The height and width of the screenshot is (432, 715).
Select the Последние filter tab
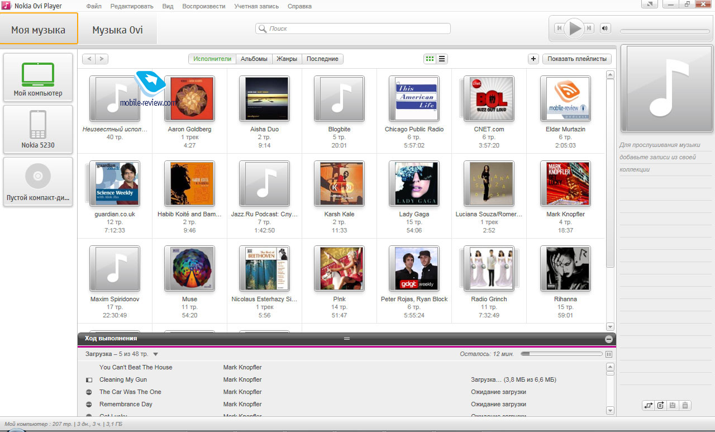322,59
